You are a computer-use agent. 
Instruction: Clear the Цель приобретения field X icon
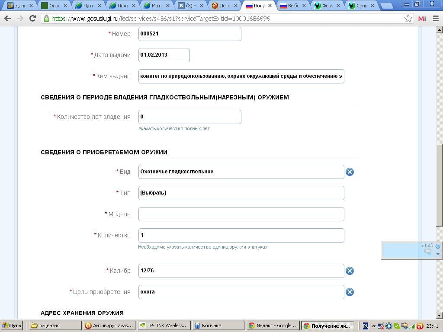click(350, 292)
